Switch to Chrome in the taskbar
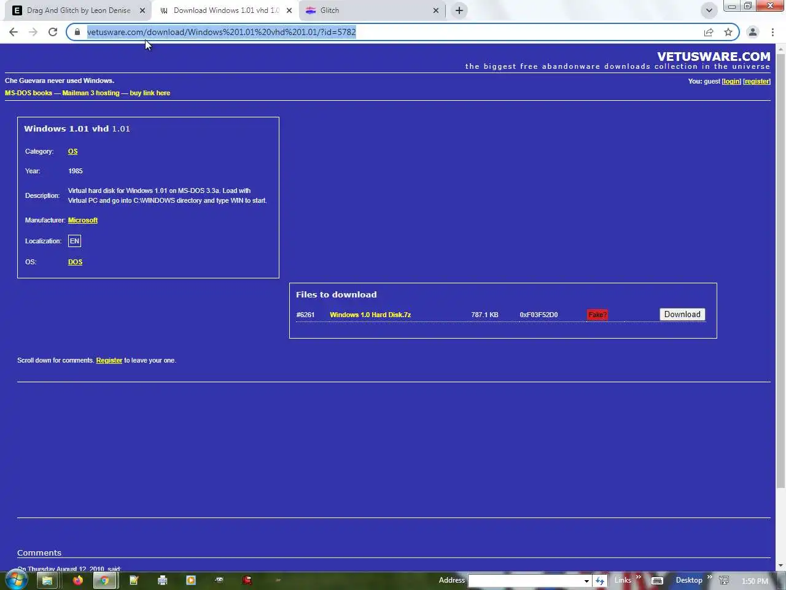Viewport: 786px width, 590px height. 105,580
